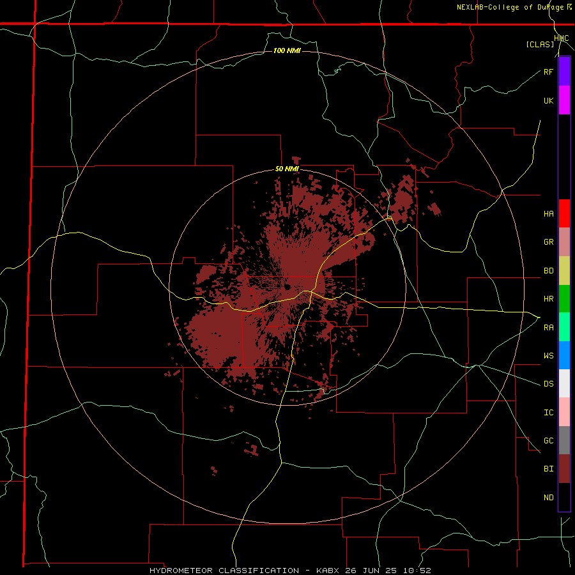Click the UK magenta legend swatch
575x575 pixels.
(564, 100)
